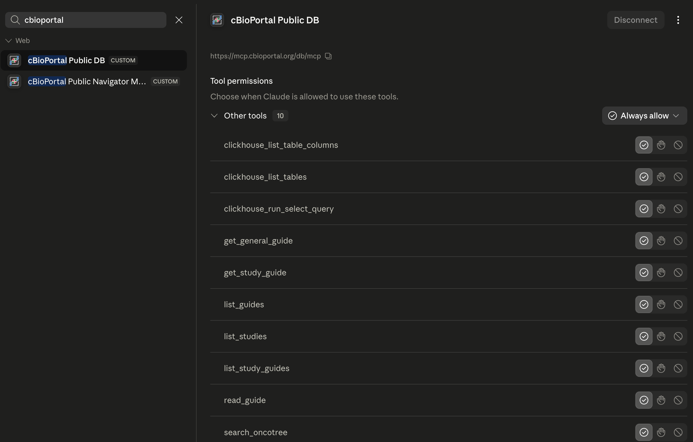Viewport: 693px width, 442px height.
Task: Require approval for clickhouse_list_table_columns
Action: click(661, 145)
